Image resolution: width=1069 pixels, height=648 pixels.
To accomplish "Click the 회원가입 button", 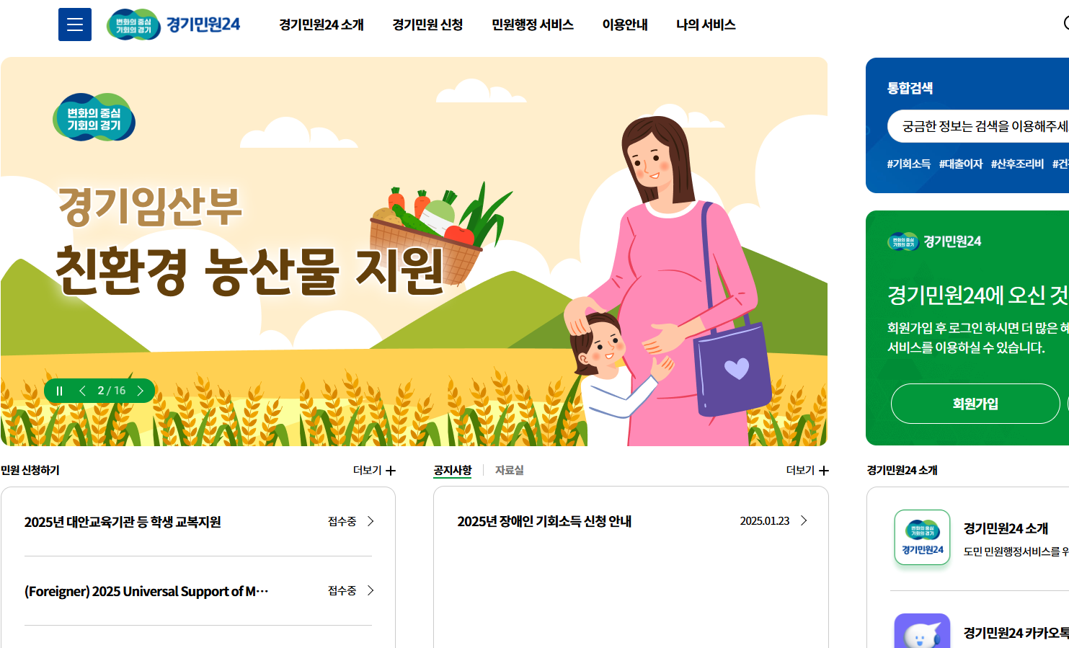I will click(975, 404).
